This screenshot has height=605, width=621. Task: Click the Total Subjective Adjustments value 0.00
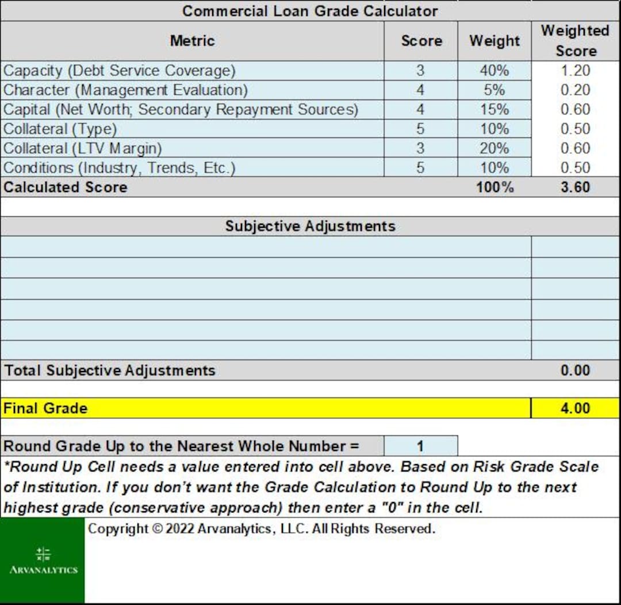pos(576,370)
